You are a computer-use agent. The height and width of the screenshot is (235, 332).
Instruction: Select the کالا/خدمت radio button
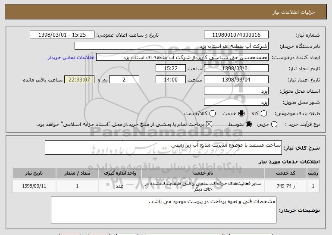click(x=213, y=114)
